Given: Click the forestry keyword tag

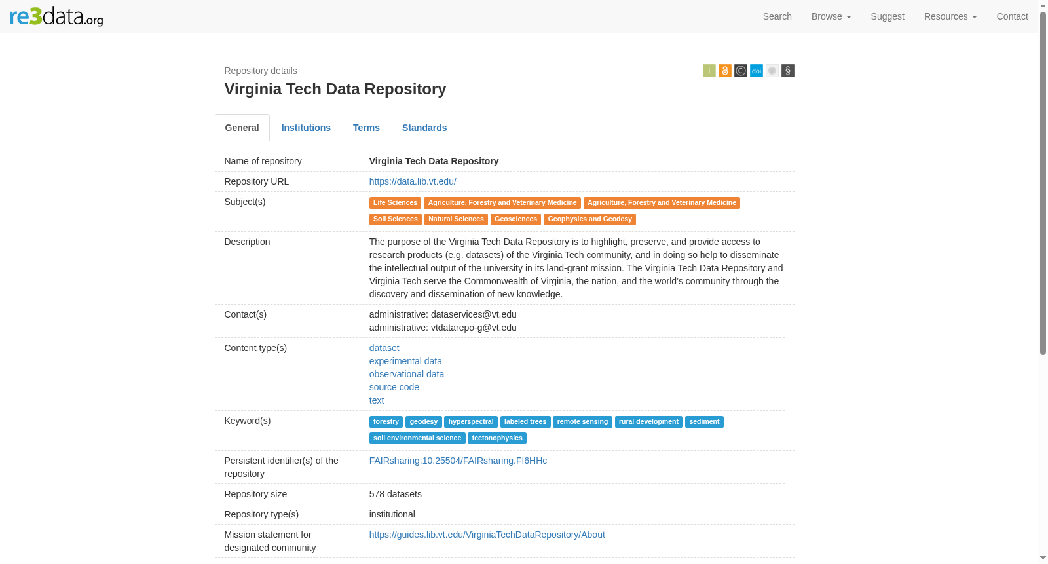Looking at the screenshot, I should coord(386,422).
